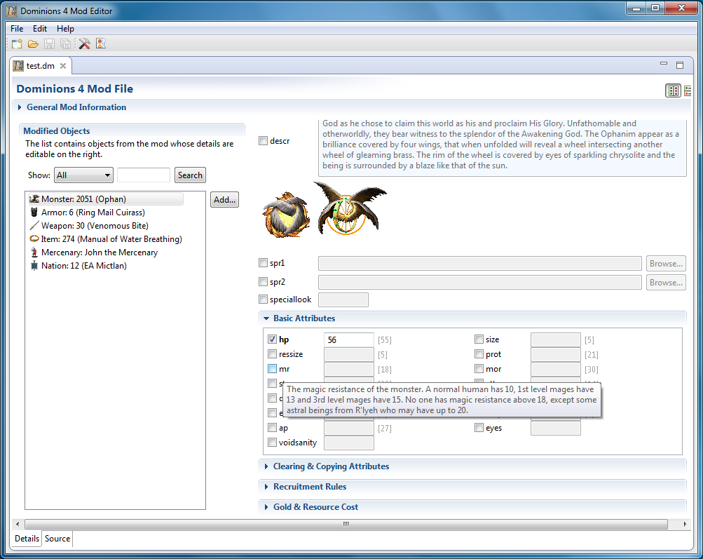Click the weapon icon beside Venomous Bite
The height and width of the screenshot is (559, 703).
coord(34,226)
